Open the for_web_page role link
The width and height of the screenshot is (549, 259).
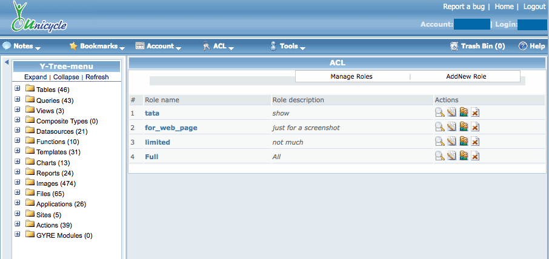[171, 128]
